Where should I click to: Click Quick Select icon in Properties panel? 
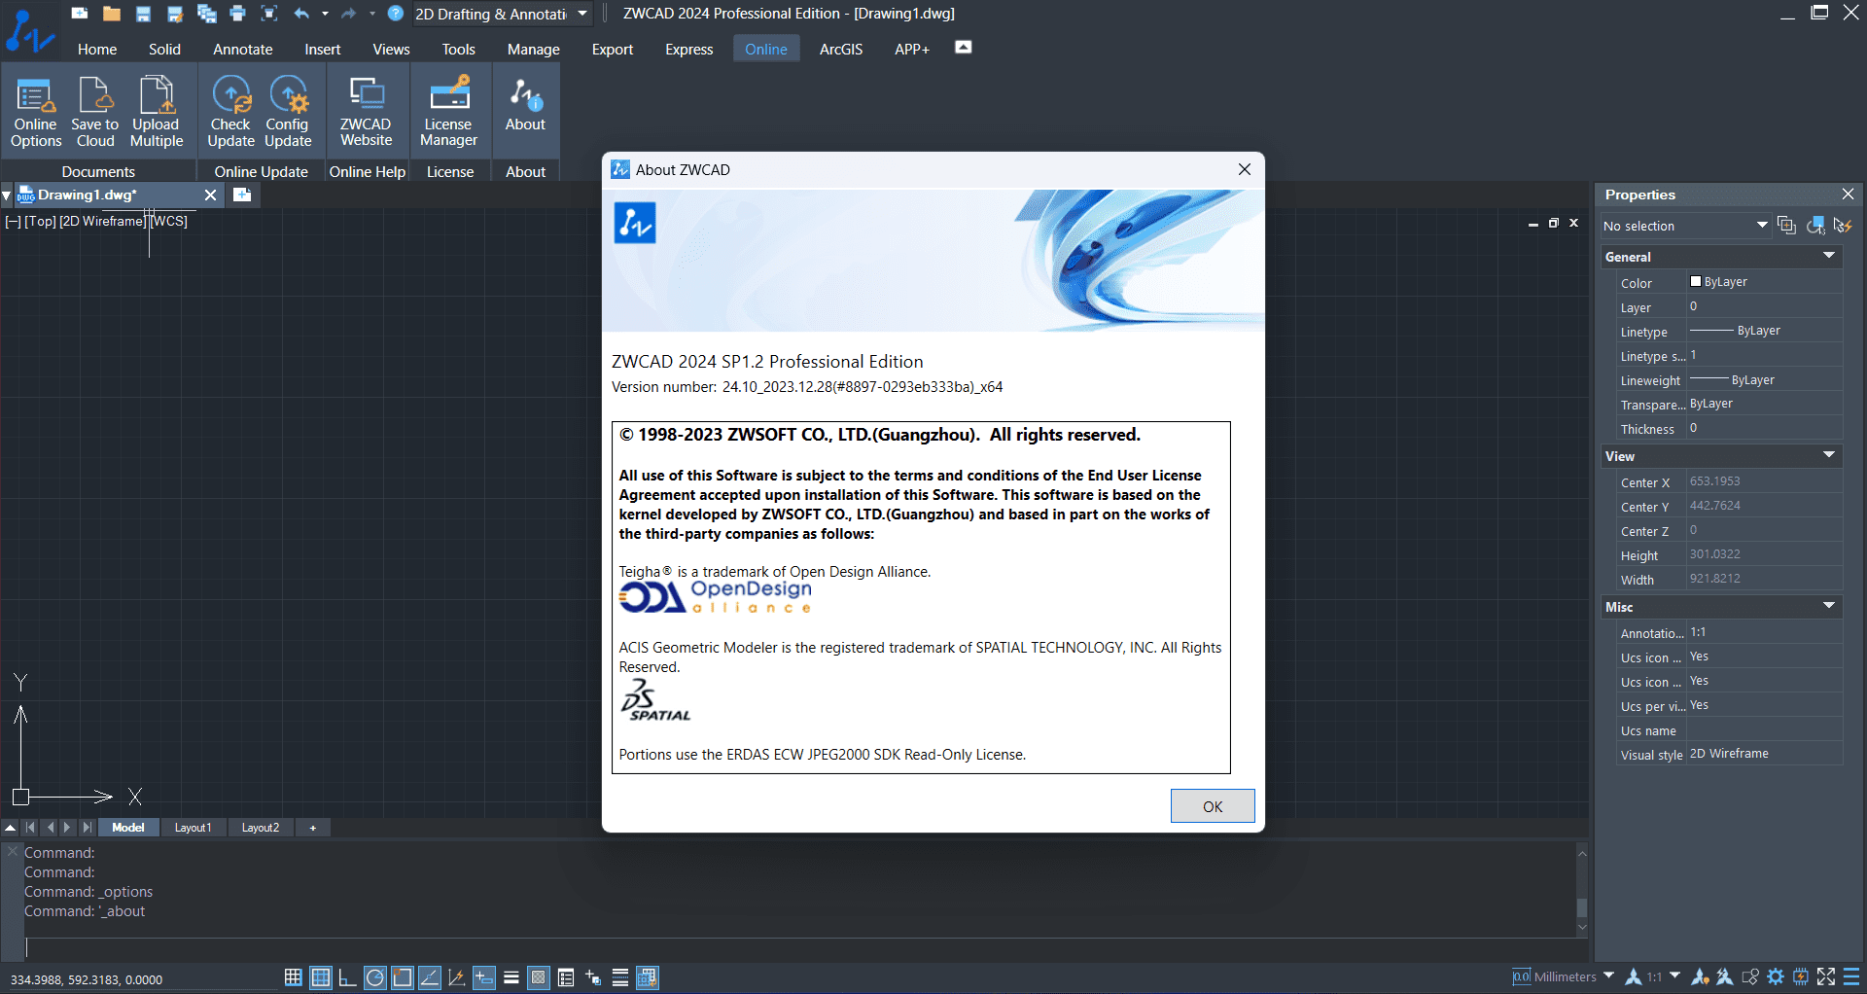pos(1843,226)
